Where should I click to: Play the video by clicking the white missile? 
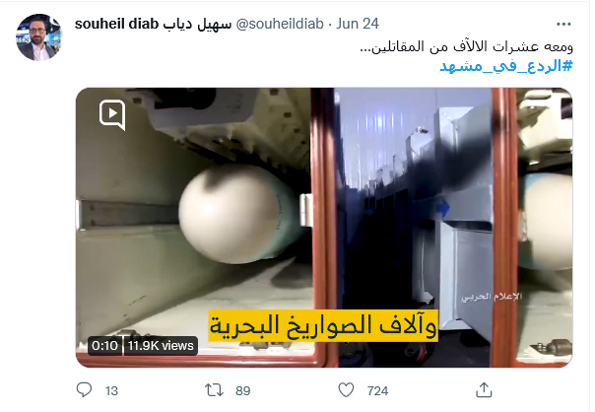(x=239, y=214)
